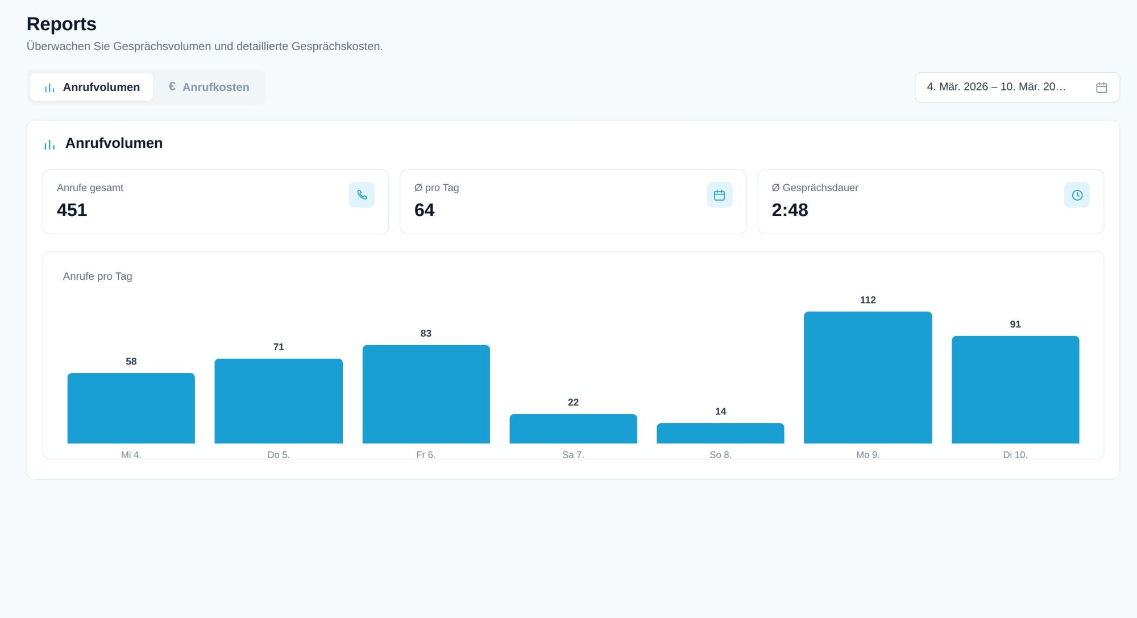Click the bar chart icon on Anrufvolumen tab
Viewport: 1137px width, 618px height.
[49, 88]
